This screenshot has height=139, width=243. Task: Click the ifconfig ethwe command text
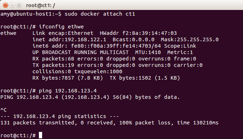point(61,27)
